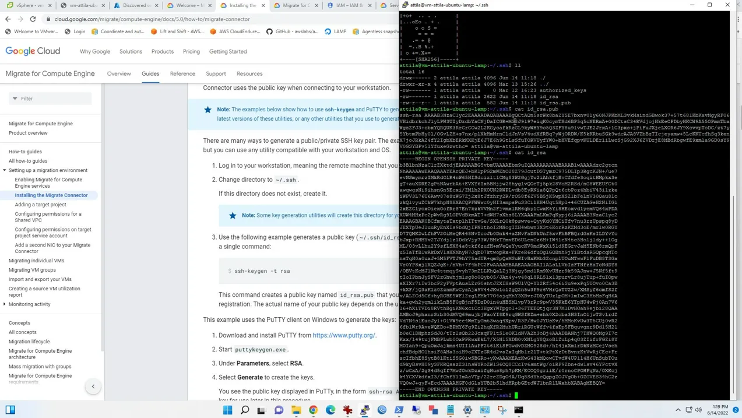Click the network icon in the system tray
Screen dimensions: 742x418
tap(688, 410)
